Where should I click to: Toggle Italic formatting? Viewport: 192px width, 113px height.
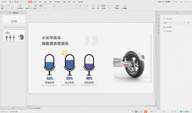coord(48,8)
